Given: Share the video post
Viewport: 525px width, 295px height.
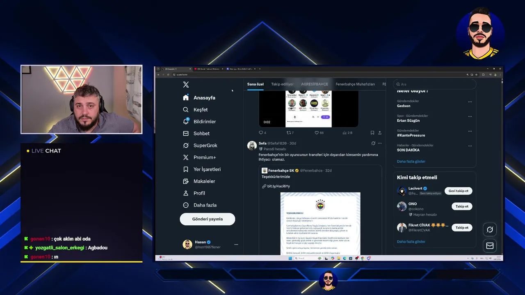Looking at the screenshot, I should coord(380,133).
